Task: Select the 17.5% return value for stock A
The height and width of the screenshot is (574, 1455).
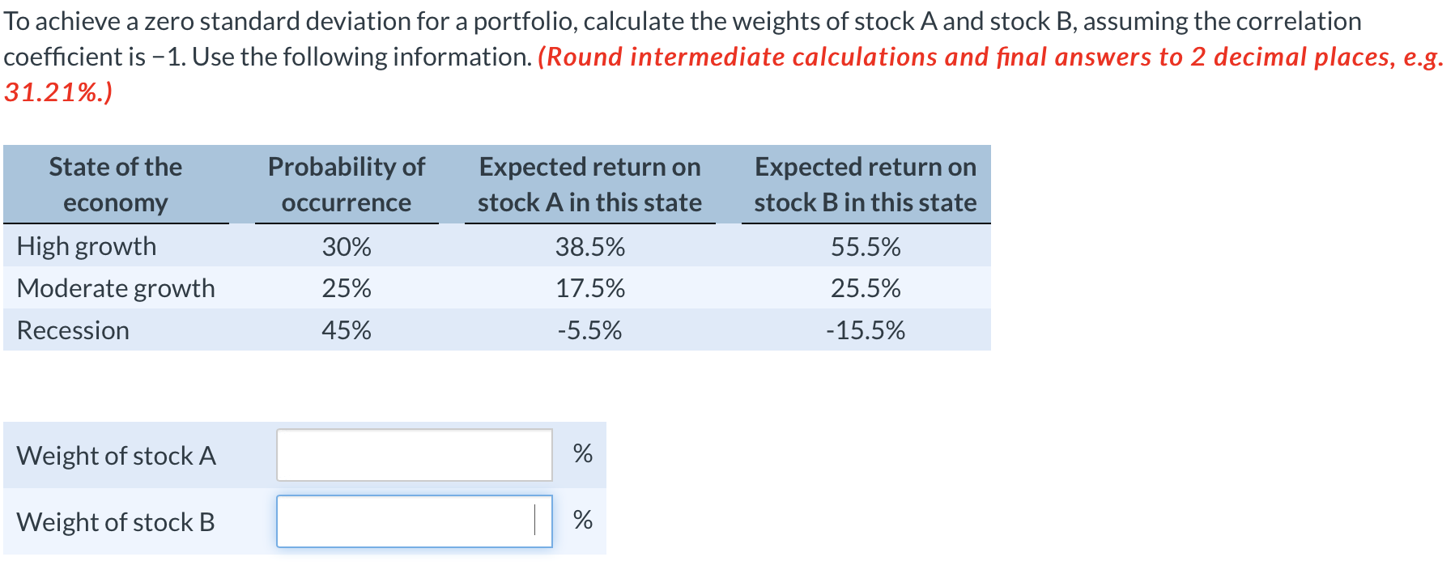Action: pos(590,288)
